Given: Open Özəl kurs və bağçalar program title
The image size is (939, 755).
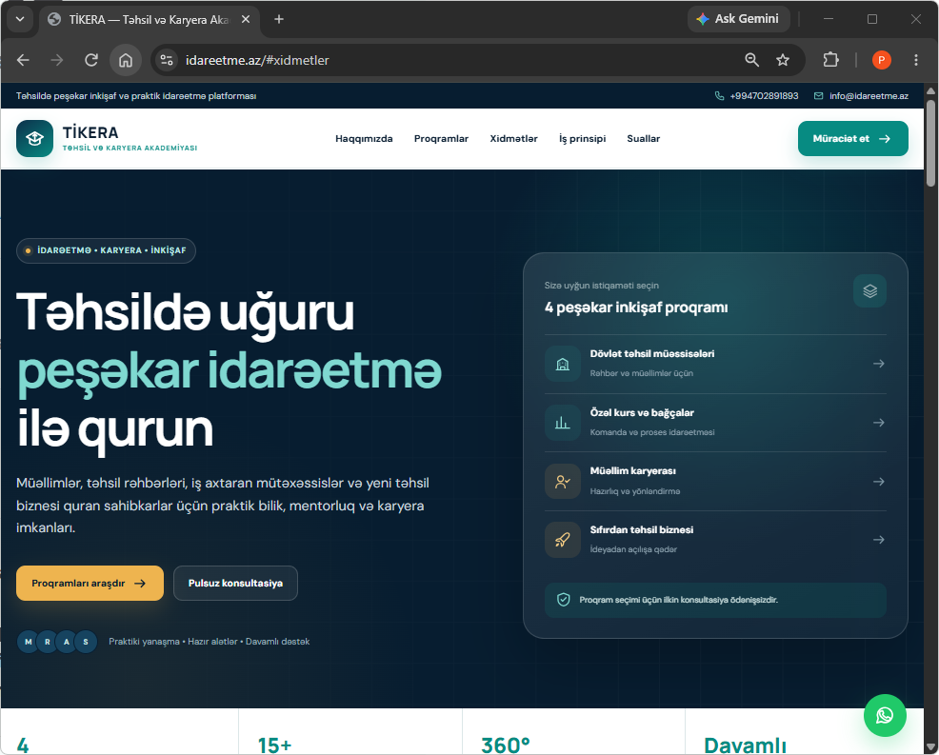Looking at the screenshot, I should pyautogui.click(x=642, y=412).
